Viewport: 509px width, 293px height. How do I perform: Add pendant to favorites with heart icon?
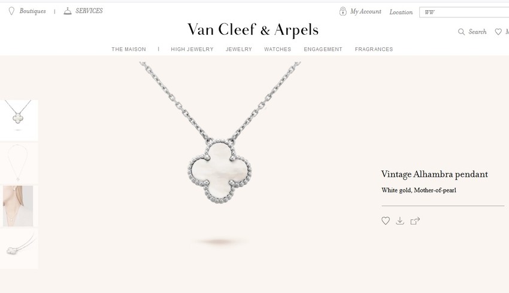click(x=385, y=221)
